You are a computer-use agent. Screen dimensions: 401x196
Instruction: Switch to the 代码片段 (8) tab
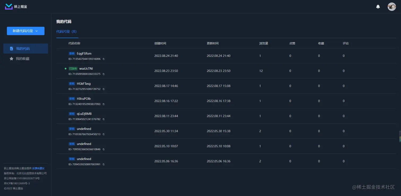(x=66, y=32)
